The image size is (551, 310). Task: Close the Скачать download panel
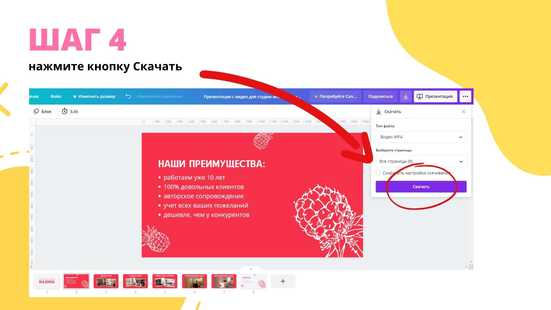click(x=463, y=112)
